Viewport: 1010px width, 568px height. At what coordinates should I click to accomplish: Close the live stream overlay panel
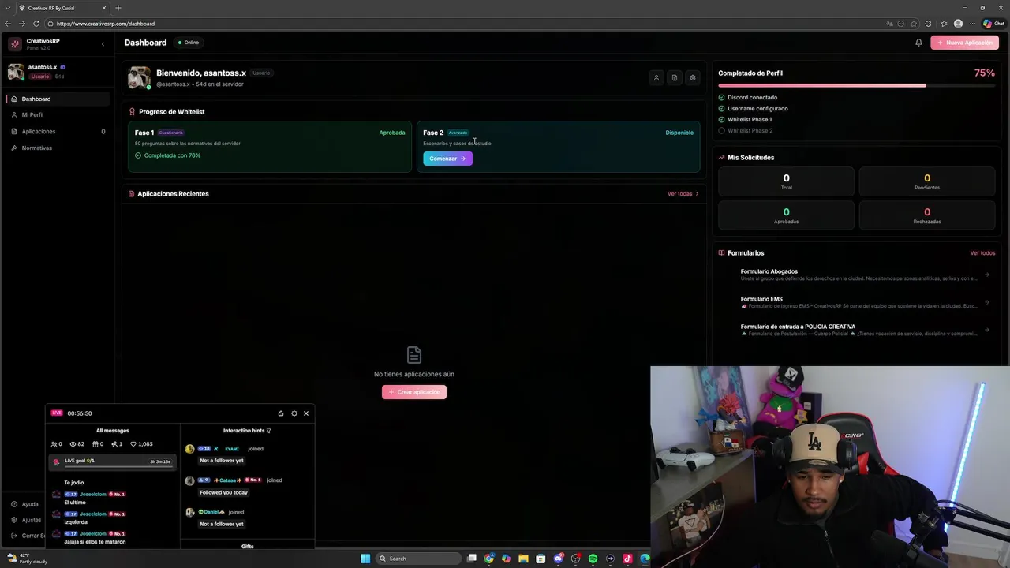(306, 413)
